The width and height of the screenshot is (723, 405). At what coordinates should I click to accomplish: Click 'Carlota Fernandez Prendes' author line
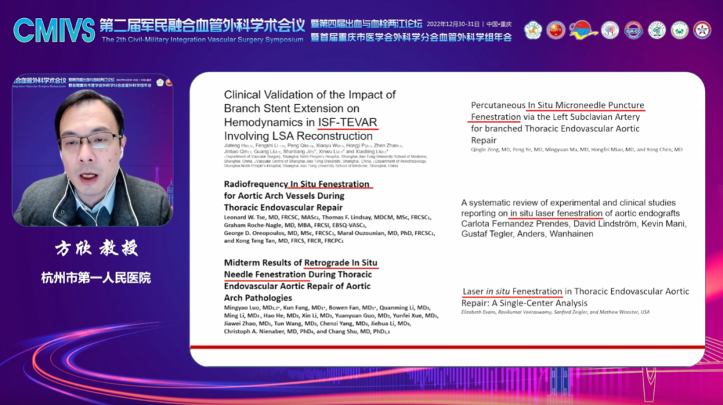(574, 224)
